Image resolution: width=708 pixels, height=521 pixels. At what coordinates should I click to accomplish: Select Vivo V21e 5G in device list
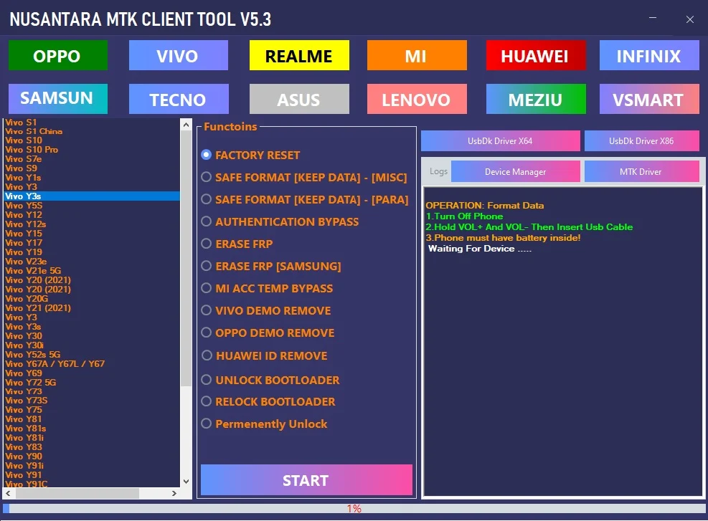[x=92, y=271]
